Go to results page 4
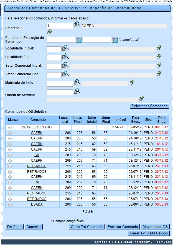Screen dimensions: 173x245 coord(91,211)
